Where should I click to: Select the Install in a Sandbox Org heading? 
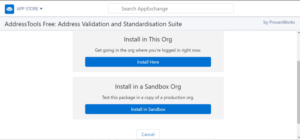(x=148, y=87)
